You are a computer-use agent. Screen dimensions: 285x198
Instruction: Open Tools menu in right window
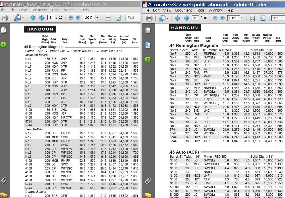[200, 10]
